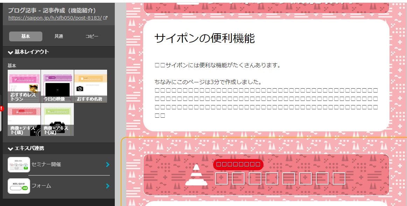Click the サイポンの便利機能 heading

pyautogui.click(x=204, y=38)
